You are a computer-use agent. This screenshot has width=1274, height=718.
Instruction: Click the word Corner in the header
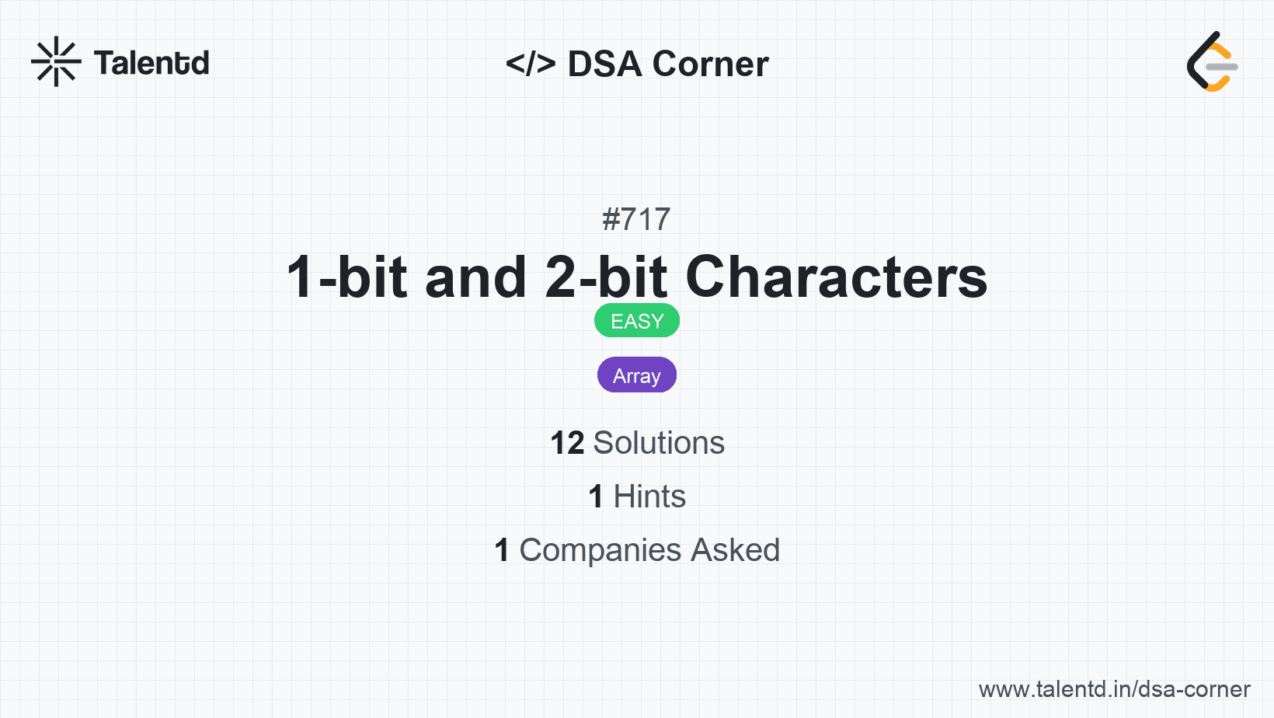(x=711, y=64)
